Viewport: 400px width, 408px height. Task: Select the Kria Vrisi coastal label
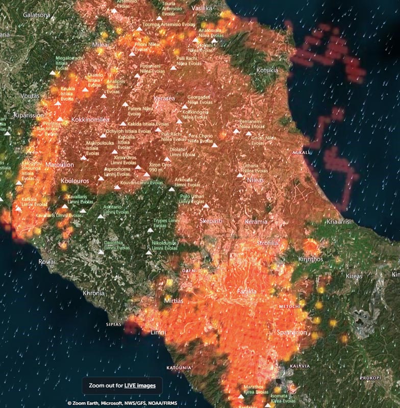[339, 222]
